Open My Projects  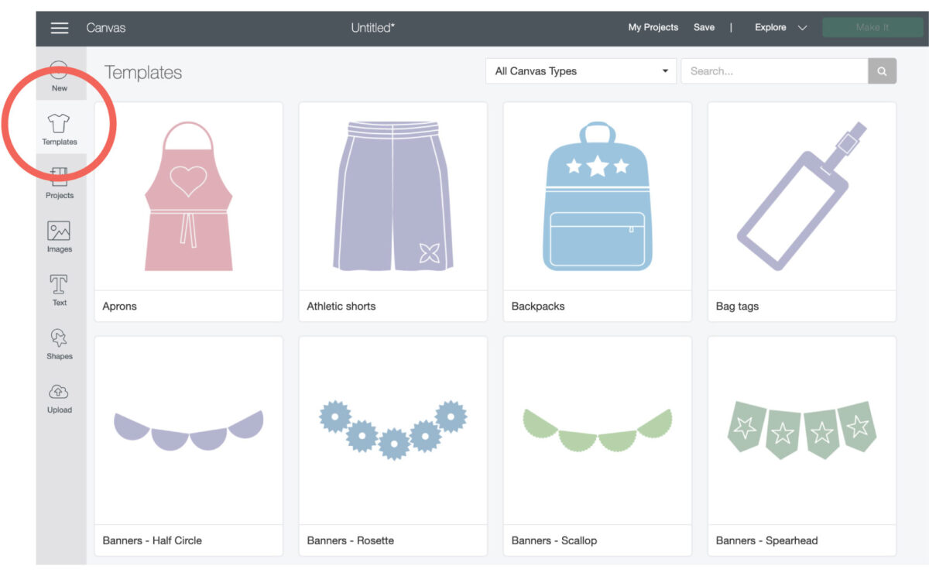[x=653, y=27]
